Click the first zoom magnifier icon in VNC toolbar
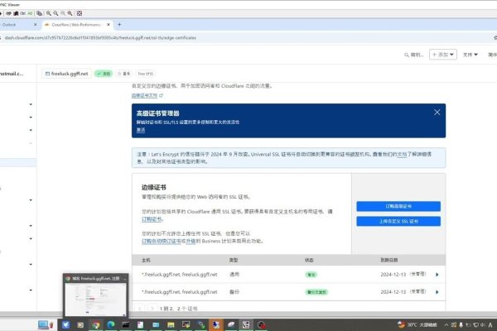 pos(49,13)
